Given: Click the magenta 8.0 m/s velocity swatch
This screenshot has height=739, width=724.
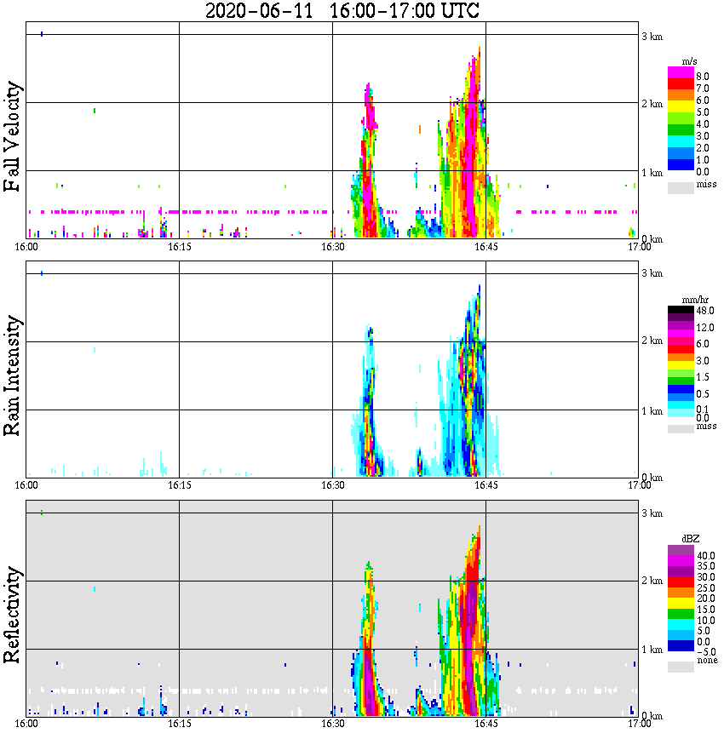Looking at the screenshot, I should (681, 72).
